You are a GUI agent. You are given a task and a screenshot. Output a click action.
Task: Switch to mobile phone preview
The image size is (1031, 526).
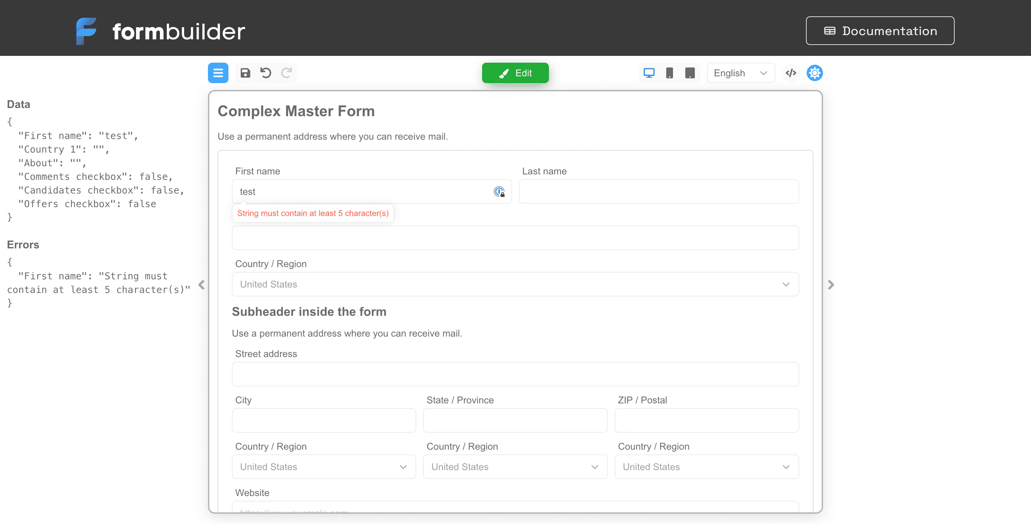[670, 73]
